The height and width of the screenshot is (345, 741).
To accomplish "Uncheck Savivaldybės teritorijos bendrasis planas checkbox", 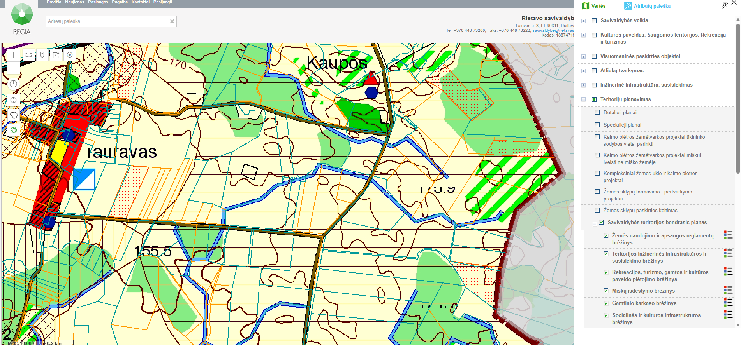I will (x=601, y=222).
